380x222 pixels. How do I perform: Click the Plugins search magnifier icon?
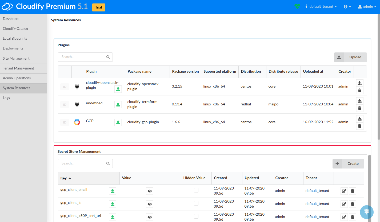click(108, 57)
